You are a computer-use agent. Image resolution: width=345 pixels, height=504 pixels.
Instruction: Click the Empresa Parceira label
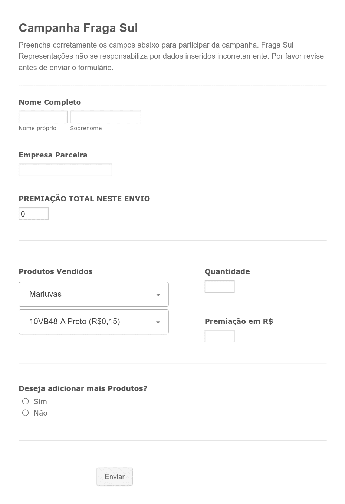(x=53, y=155)
